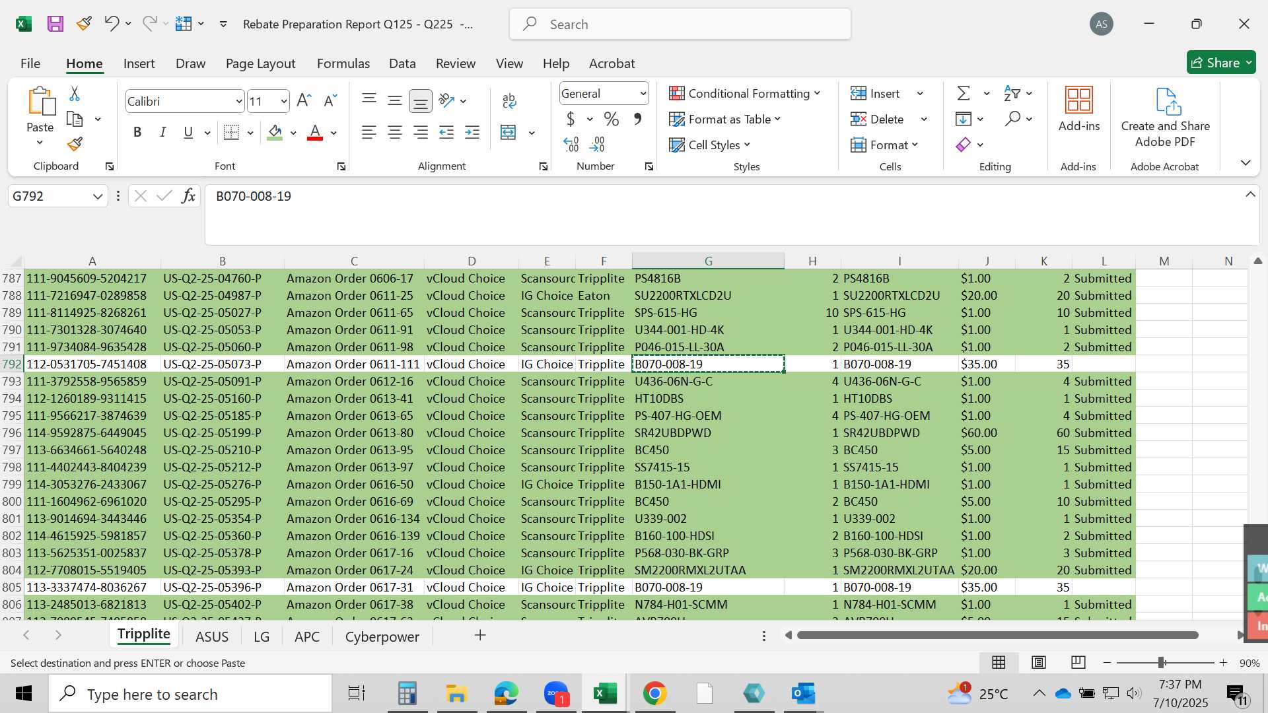The width and height of the screenshot is (1268, 713).
Task: Click the Decrease Indent icon
Action: coord(446,133)
